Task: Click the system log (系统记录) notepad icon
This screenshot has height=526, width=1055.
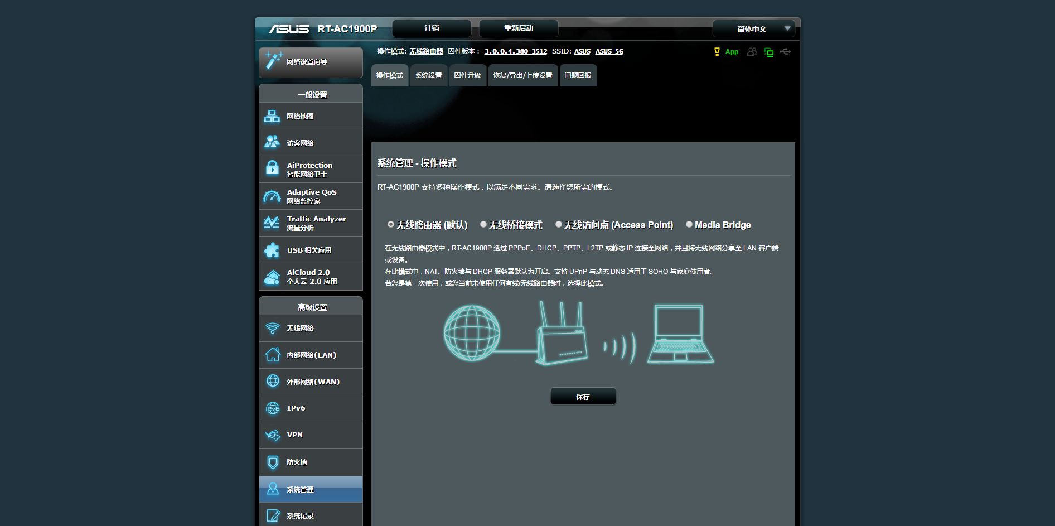Action: tap(273, 516)
